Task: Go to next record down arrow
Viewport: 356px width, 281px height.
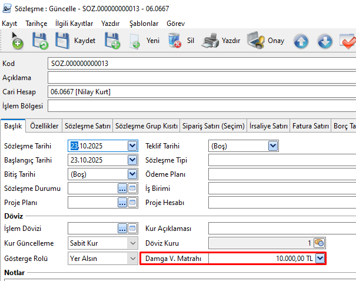Action: tap(325, 41)
